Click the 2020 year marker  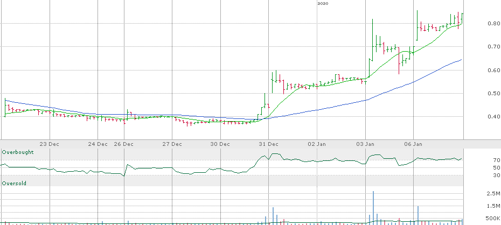tap(323, 4)
